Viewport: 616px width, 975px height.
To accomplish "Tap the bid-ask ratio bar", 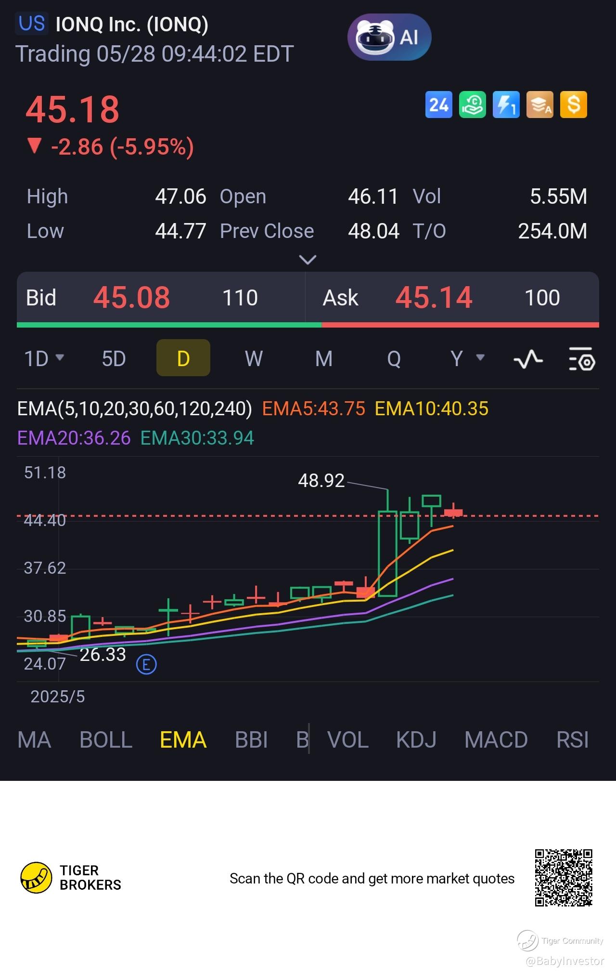I will tap(308, 325).
